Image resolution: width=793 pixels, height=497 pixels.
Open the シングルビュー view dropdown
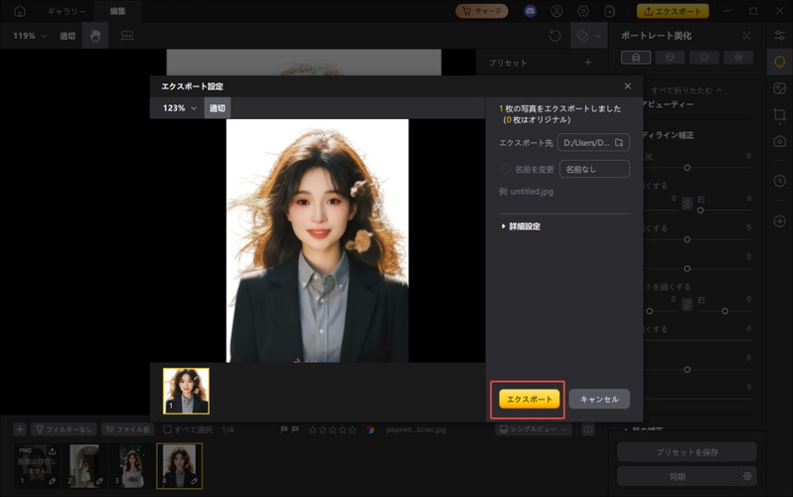(x=533, y=429)
